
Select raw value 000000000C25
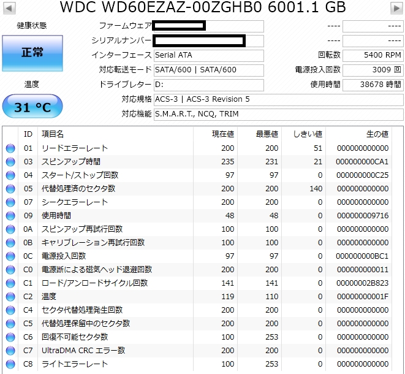pyautogui.click(x=362, y=175)
